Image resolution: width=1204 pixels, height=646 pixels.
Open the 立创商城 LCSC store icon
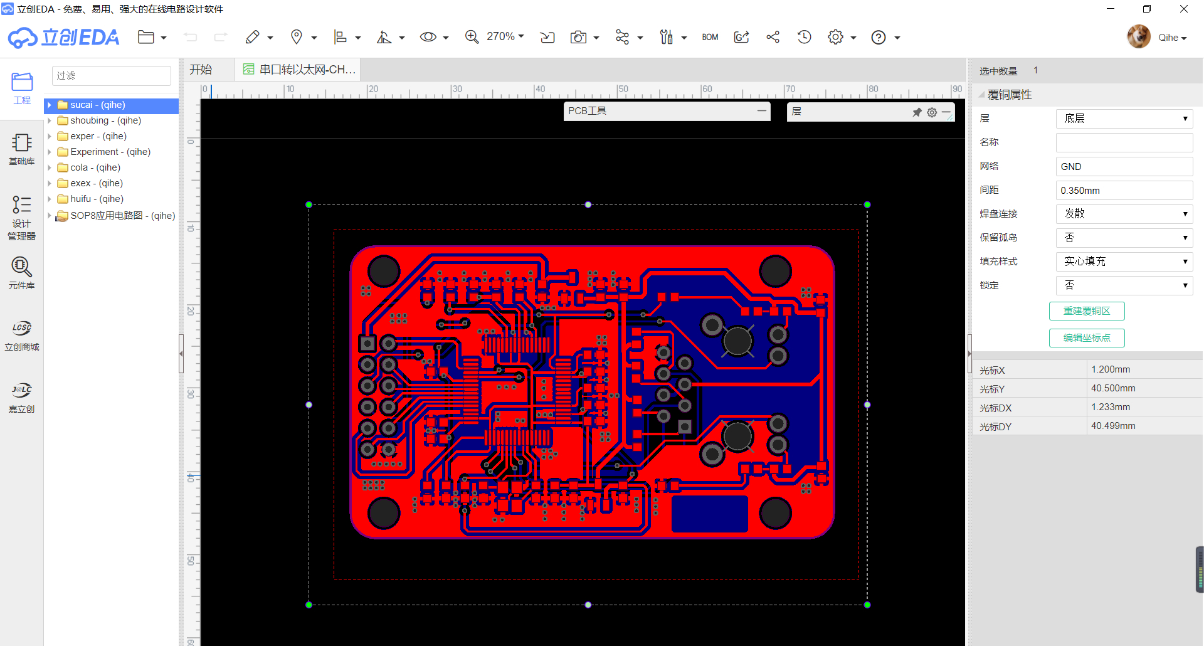point(21,335)
